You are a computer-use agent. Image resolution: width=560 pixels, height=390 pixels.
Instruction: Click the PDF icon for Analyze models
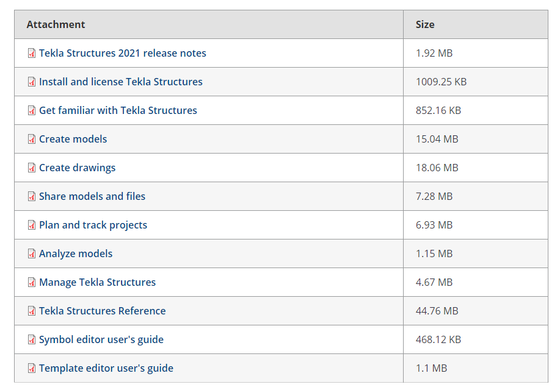(x=32, y=254)
